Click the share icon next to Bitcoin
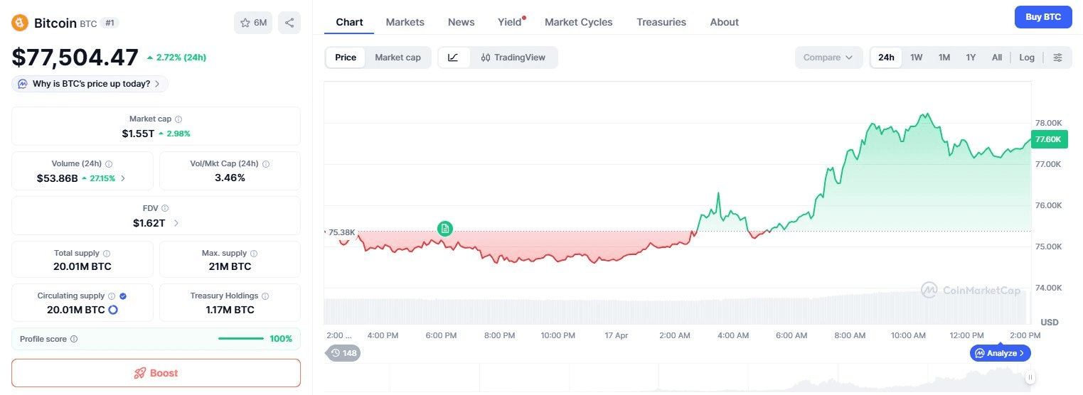1083x395 pixels. tap(289, 23)
